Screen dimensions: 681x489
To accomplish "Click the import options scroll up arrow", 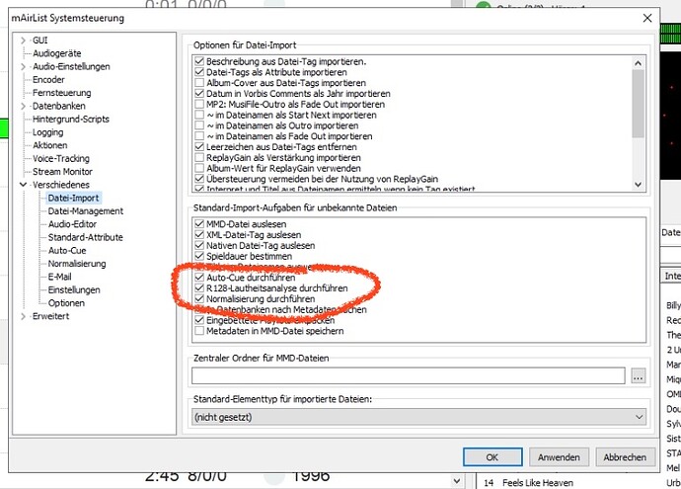I will [x=638, y=63].
